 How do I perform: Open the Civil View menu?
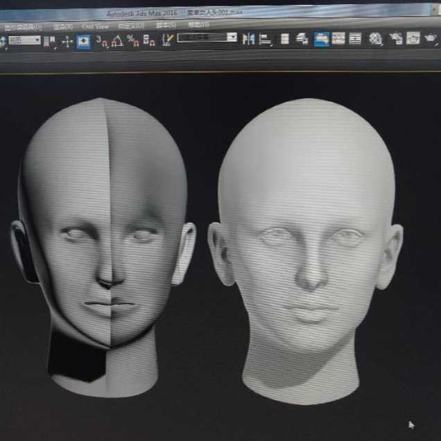click(x=96, y=26)
